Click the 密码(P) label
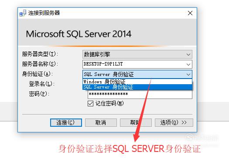The width and height of the screenshot is (229, 158). (x=39, y=94)
